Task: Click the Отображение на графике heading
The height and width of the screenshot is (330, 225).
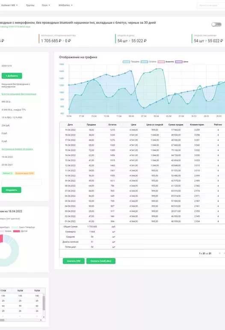Action: (78, 57)
